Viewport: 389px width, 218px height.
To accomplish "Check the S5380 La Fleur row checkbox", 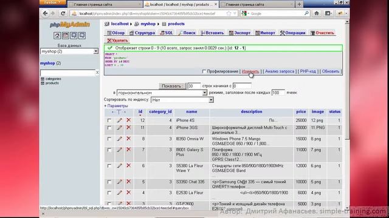I will point(109,166).
